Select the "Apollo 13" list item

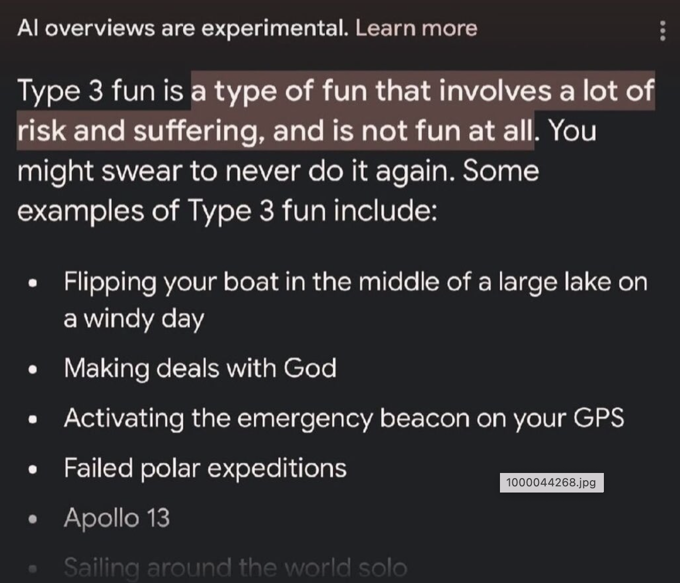pos(117,518)
